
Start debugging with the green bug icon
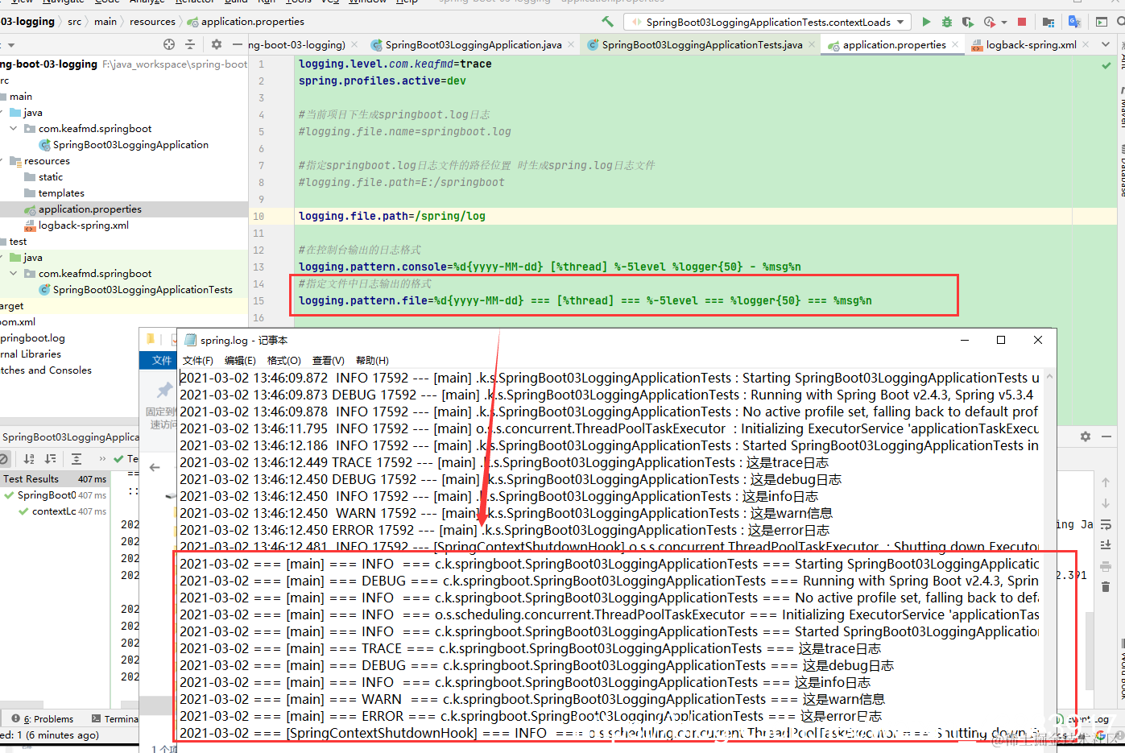click(x=947, y=22)
